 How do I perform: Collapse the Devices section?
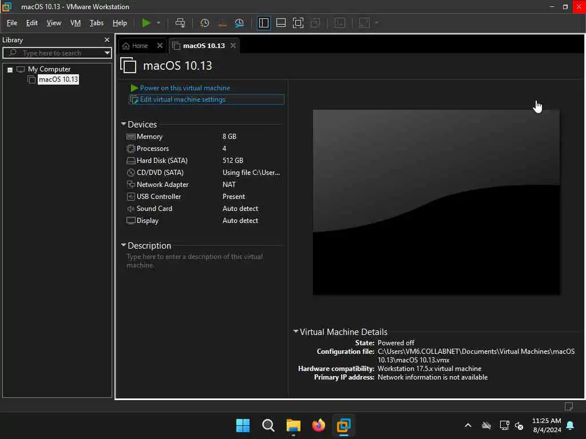click(124, 123)
